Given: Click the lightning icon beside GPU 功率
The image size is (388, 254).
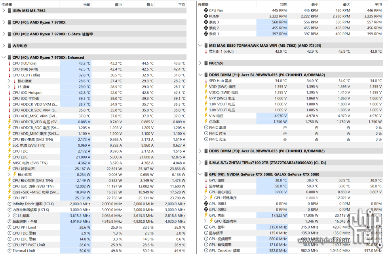Looking at the screenshot, I should point(206,216).
